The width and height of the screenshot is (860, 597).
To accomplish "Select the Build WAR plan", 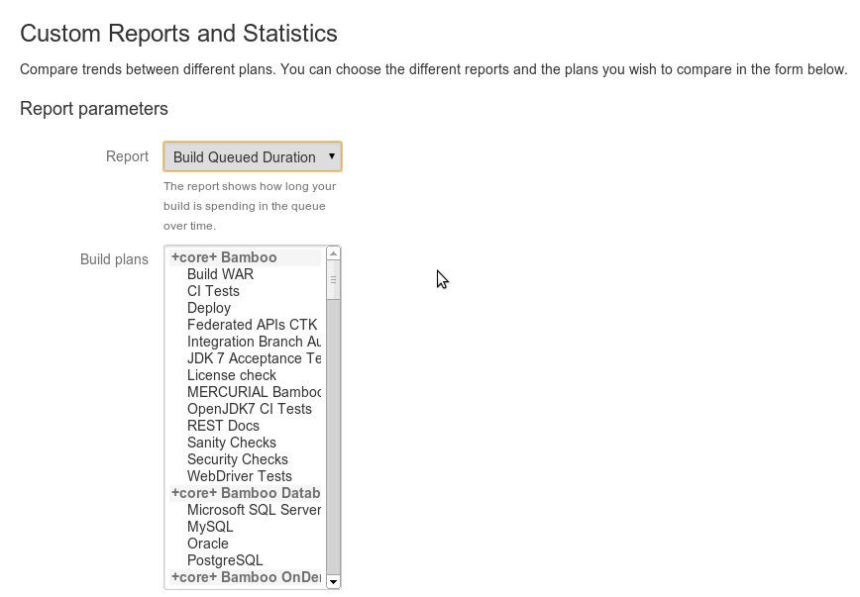I will click(245, 274).
